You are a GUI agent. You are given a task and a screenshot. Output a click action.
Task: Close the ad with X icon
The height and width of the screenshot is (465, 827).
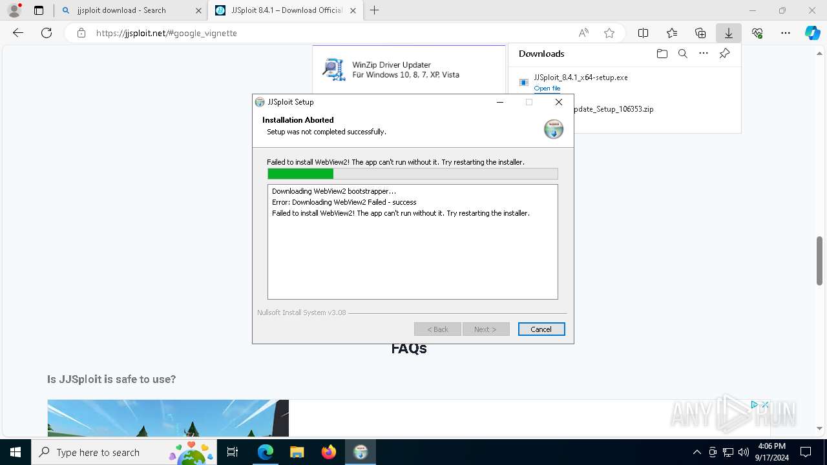[x=765, y=405]
